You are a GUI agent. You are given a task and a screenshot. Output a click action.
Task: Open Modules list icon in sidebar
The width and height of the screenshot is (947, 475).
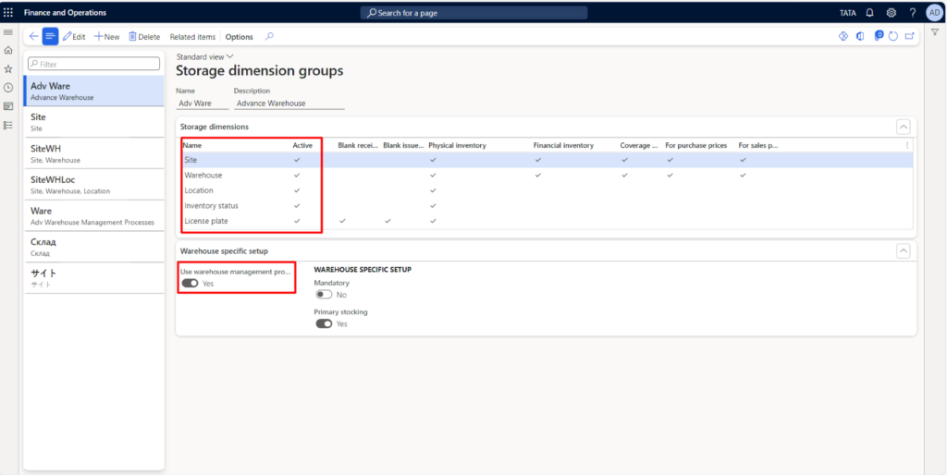click(x=8, y=125)
